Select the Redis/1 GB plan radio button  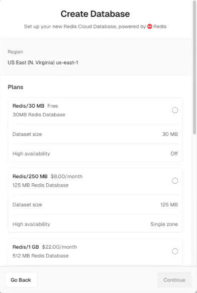[175, 251]
